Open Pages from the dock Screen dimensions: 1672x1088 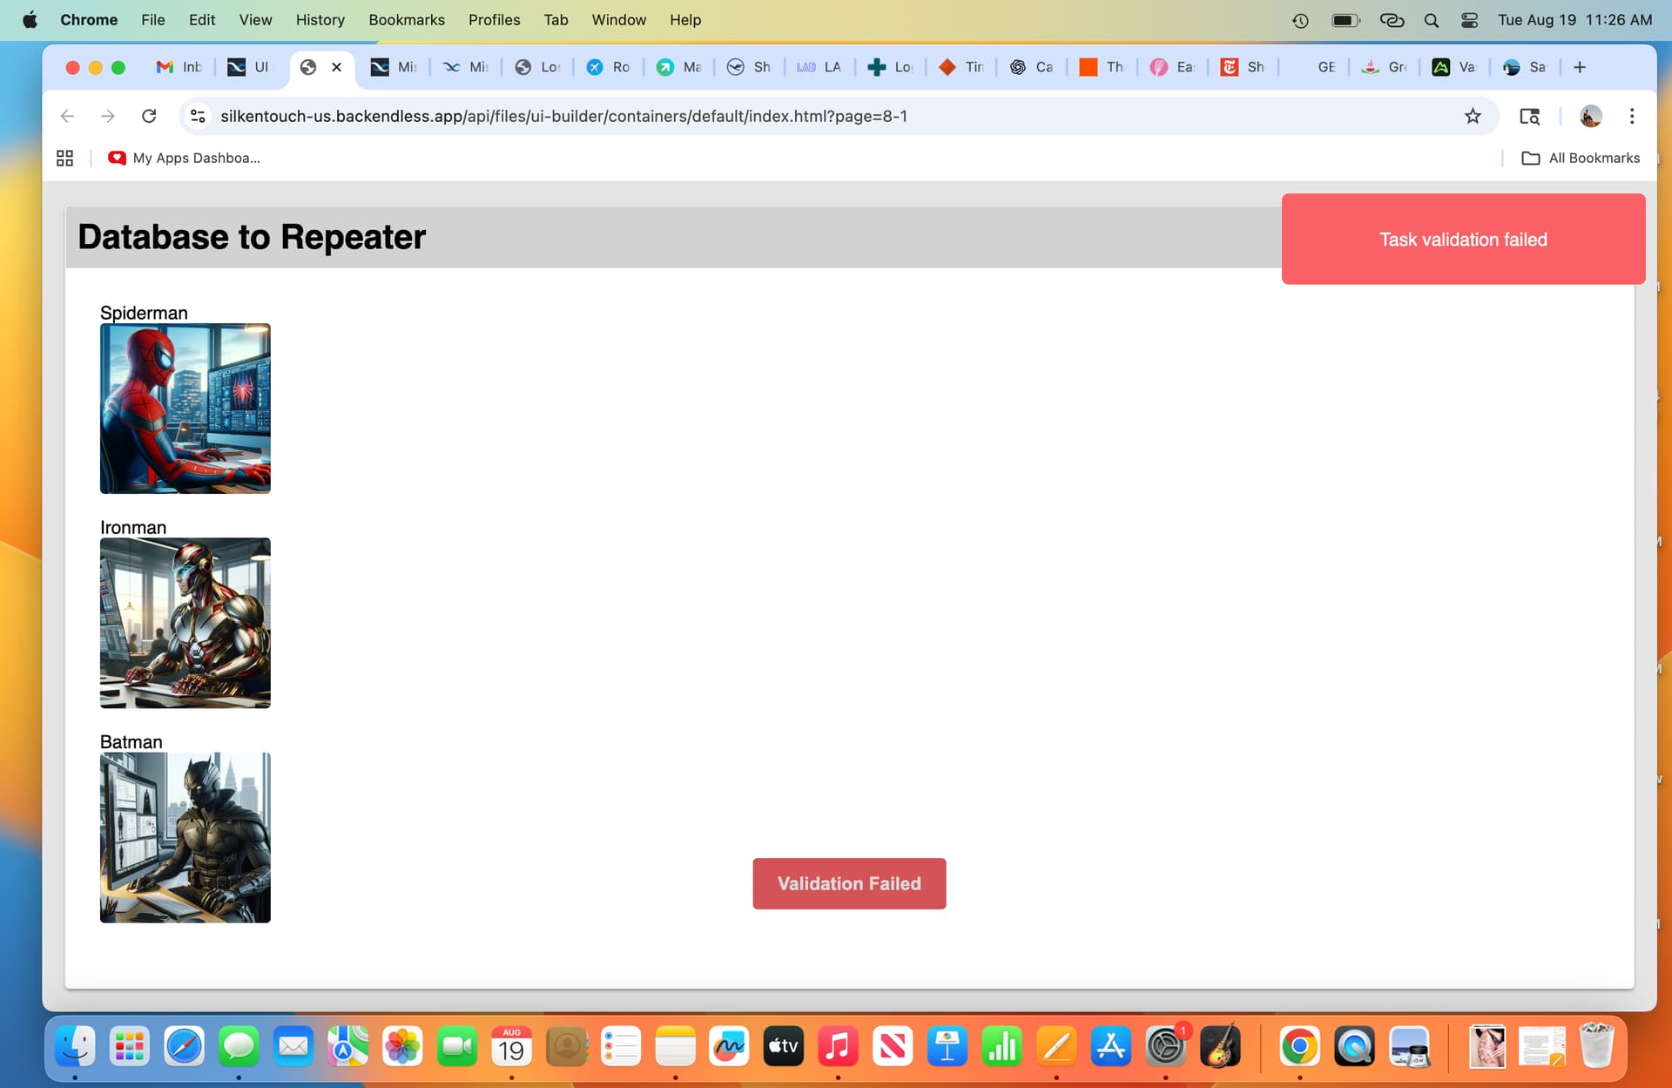1056,1046
